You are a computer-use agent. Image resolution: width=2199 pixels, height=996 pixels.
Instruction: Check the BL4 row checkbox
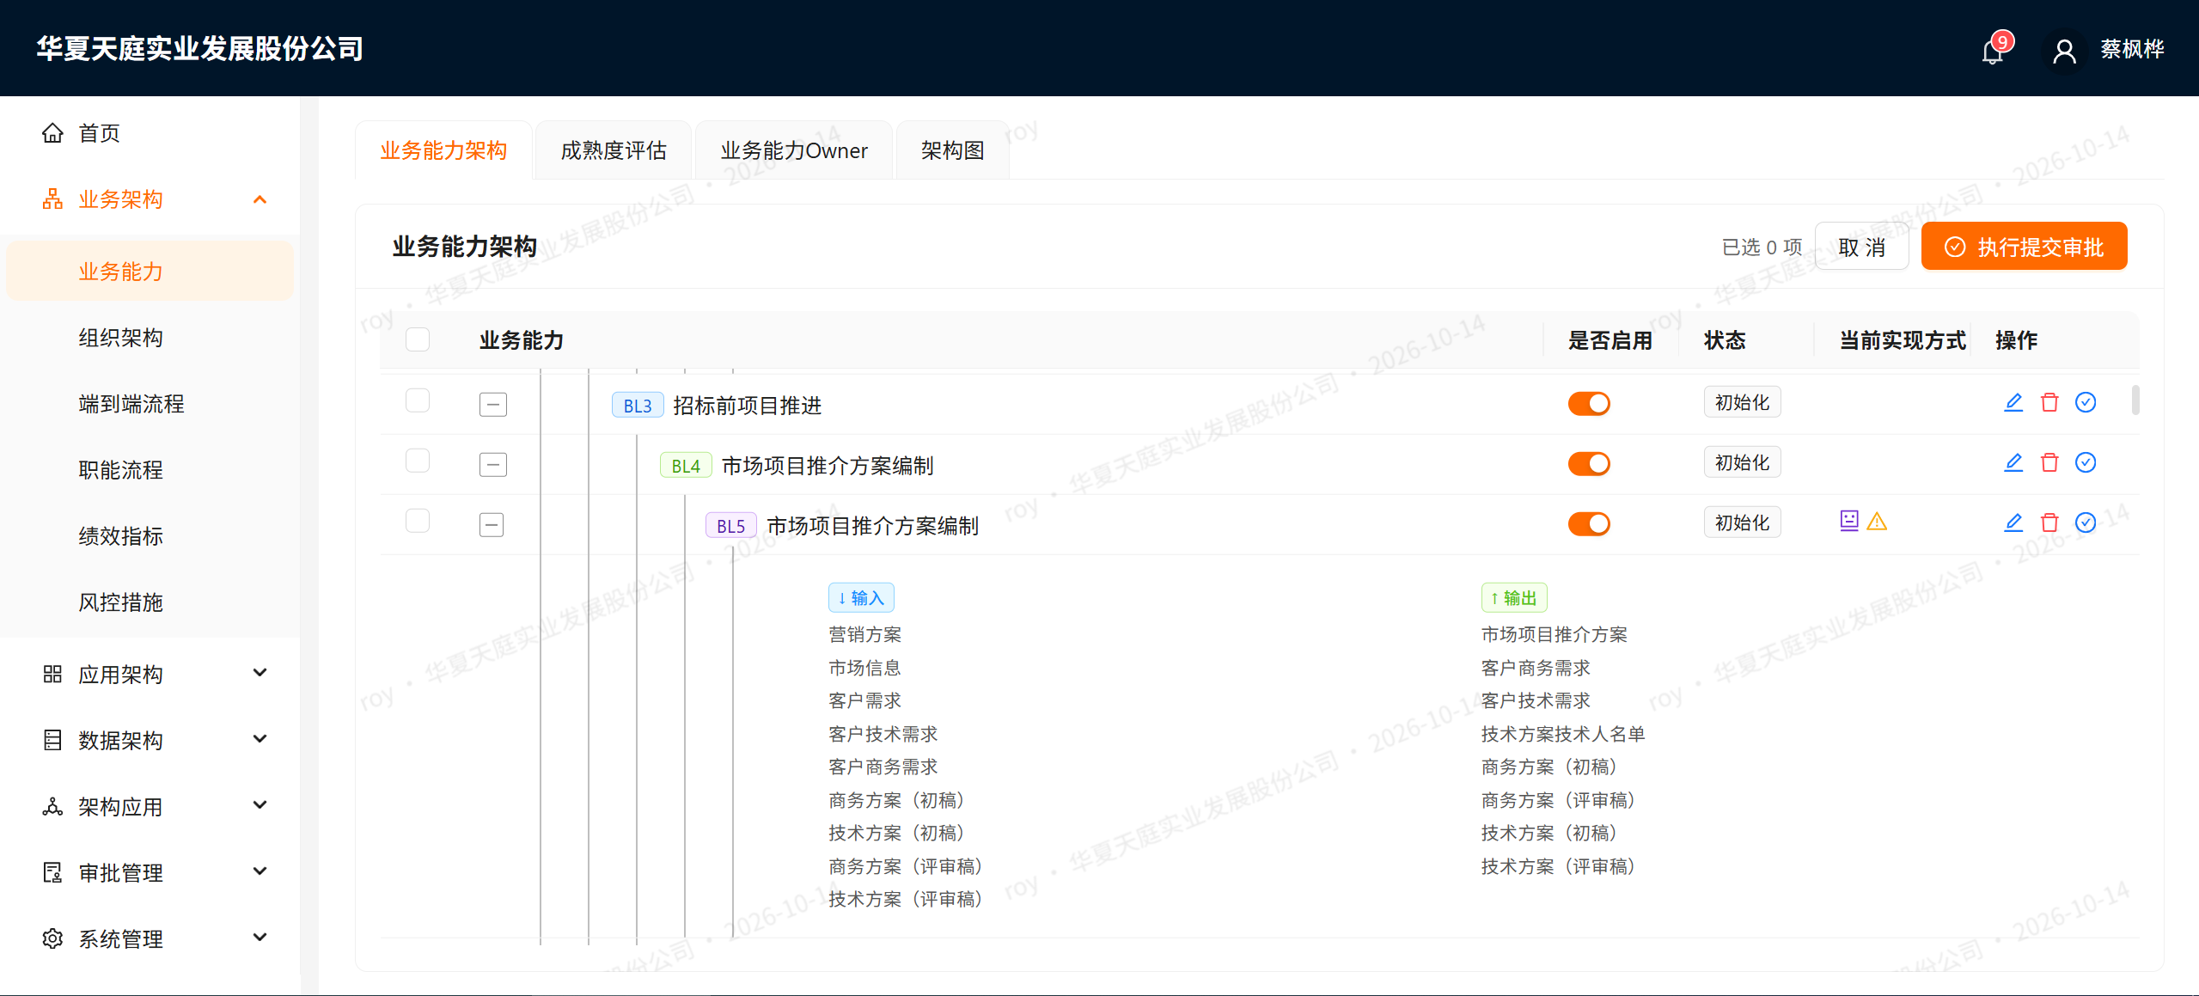(x=418, y=461)
